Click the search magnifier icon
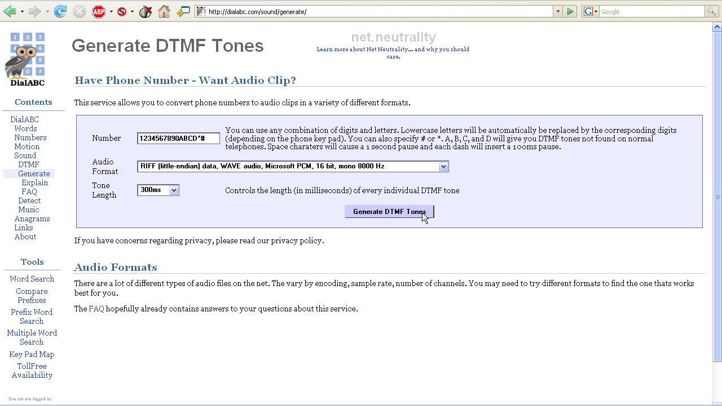The height and width of the screenshot is (406, 722). (x=711, y=11)
